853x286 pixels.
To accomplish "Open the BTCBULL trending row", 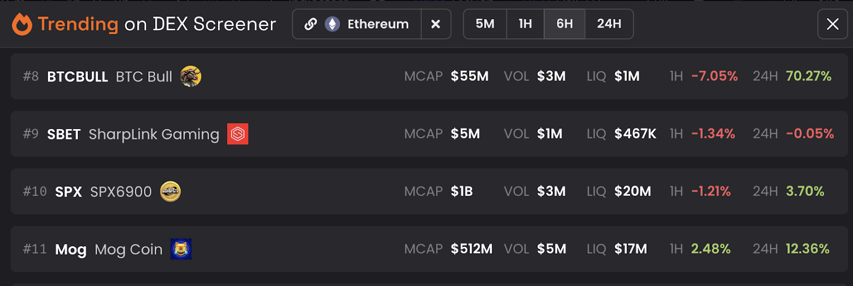I will [x=429, y=76].
